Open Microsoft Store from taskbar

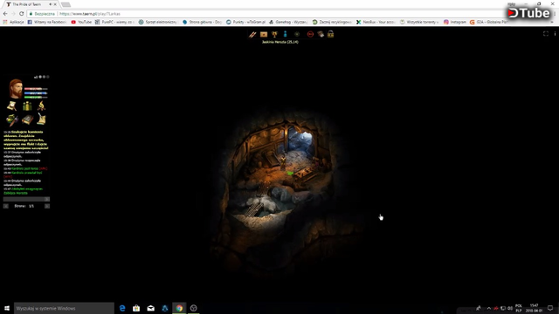tap(136, 308)
